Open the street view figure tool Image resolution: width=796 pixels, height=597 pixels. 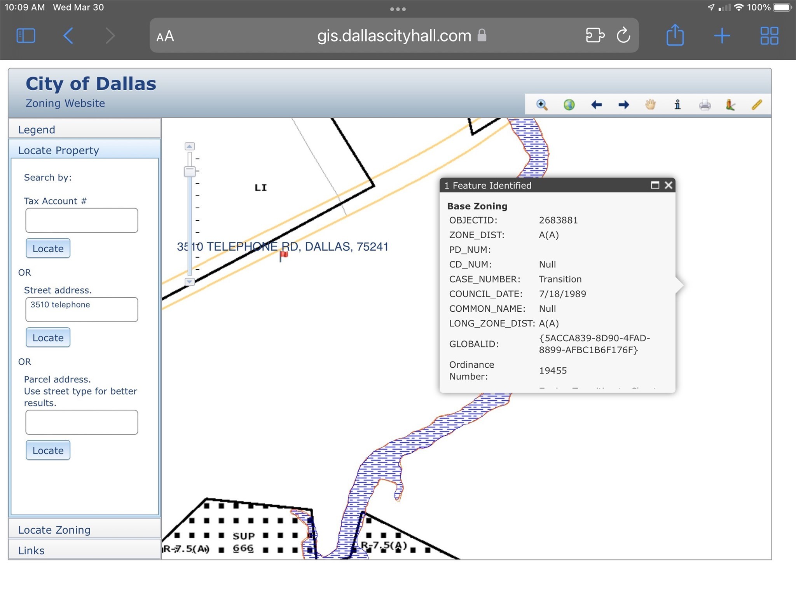[730, 105]
